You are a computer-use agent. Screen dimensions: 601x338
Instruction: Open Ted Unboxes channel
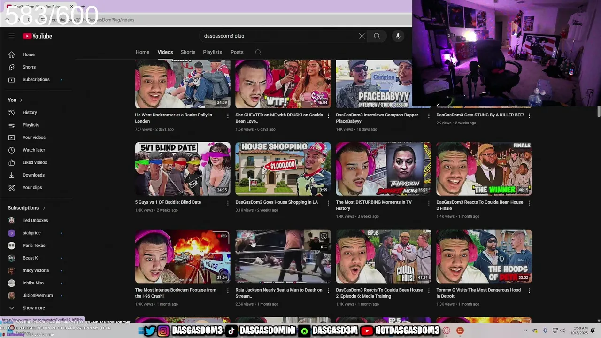pyautogui.click(x=36, y=220)
